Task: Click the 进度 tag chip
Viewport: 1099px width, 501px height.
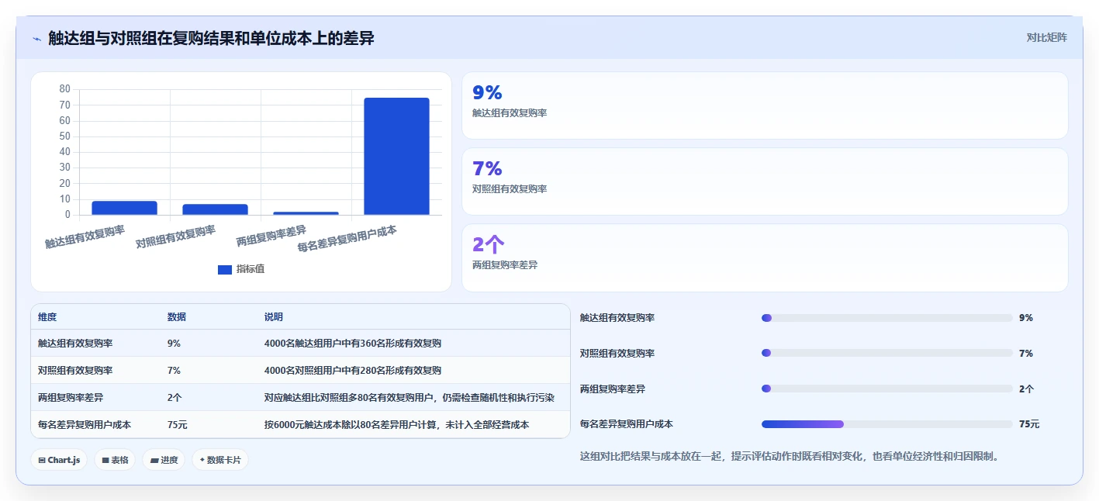Action: coord(164,460)
